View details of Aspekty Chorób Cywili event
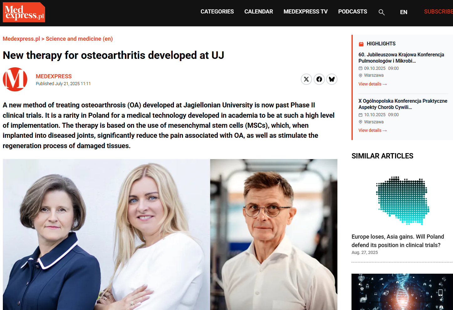Screen dimensions: 453x310 pos(372,130)
